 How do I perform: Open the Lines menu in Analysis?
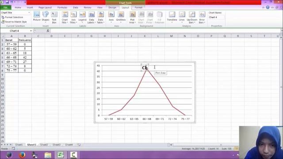pyautogui.click(x=182, y=17)
